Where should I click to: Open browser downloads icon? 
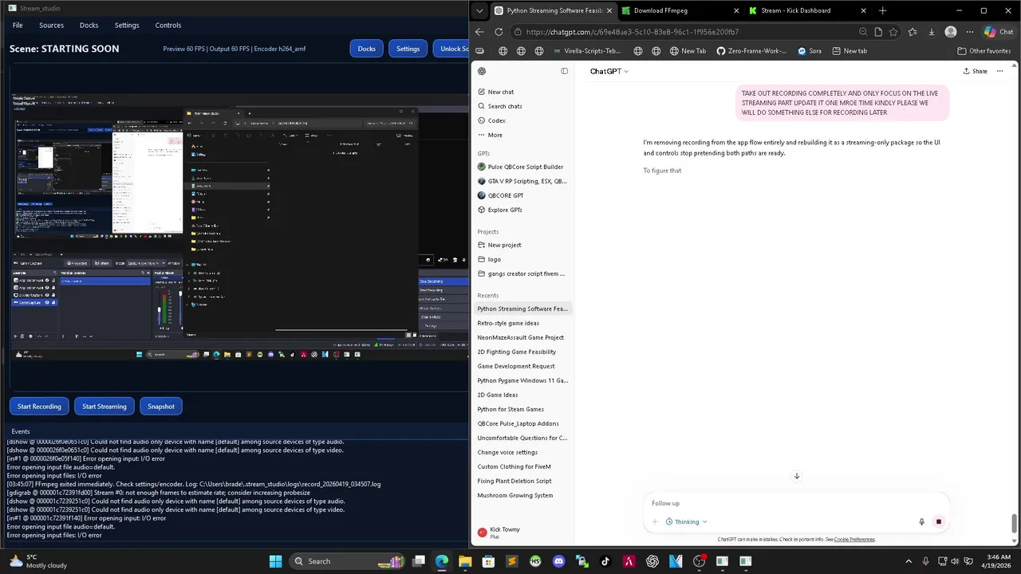(x=932, y=32)
